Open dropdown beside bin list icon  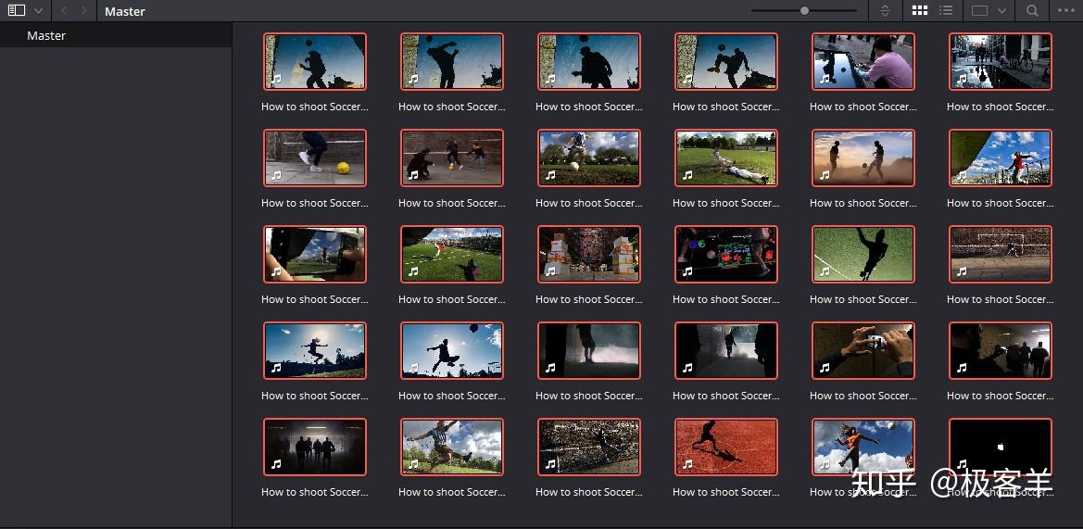[38, 11]
